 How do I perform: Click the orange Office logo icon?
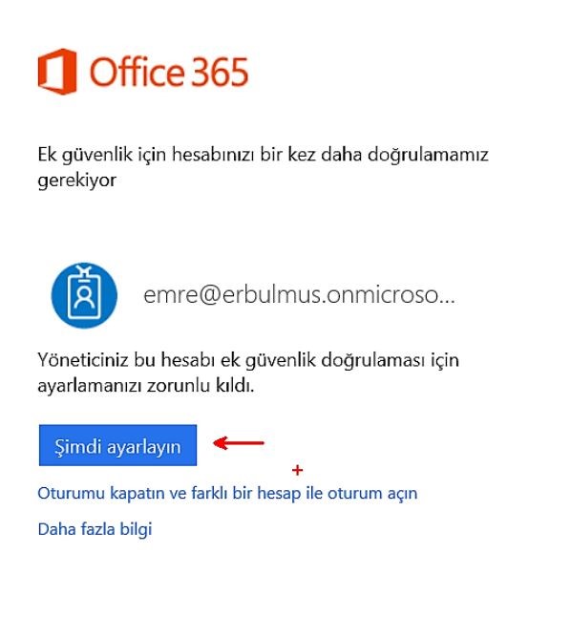57,72
